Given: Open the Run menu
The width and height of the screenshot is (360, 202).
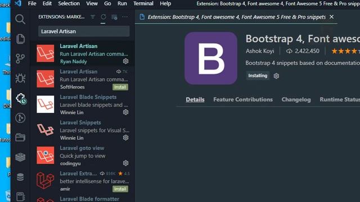Looking at the screenshot, I should (x=122, y=3).
